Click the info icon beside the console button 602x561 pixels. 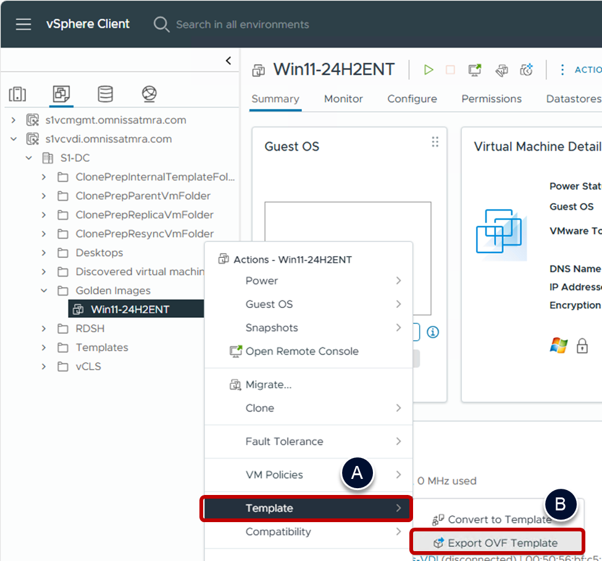coord(433,332)
